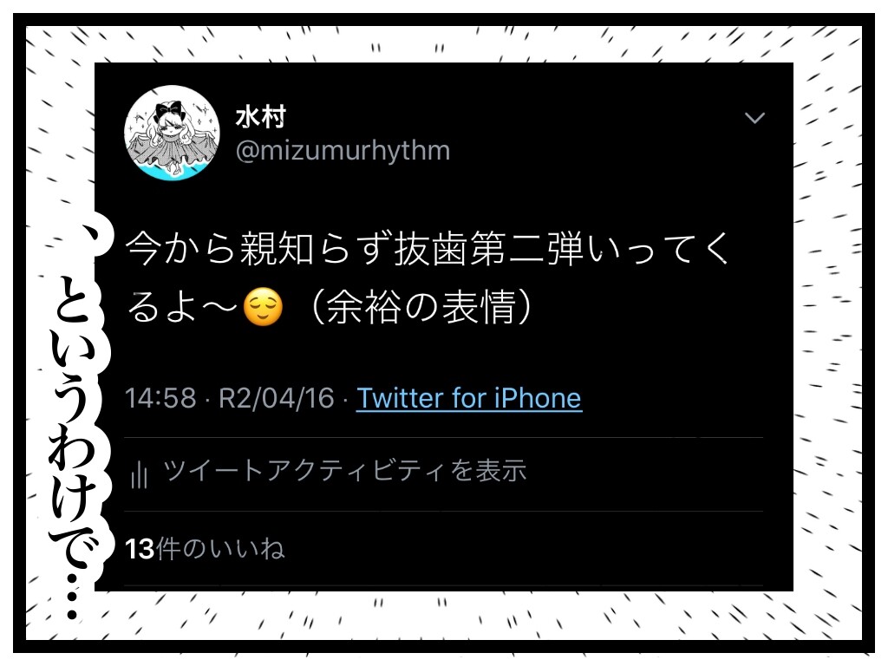Select the tweet line 今から親知らず抜歯第二弾いってく
The image size is (888, 666).
tap(428, 249)
